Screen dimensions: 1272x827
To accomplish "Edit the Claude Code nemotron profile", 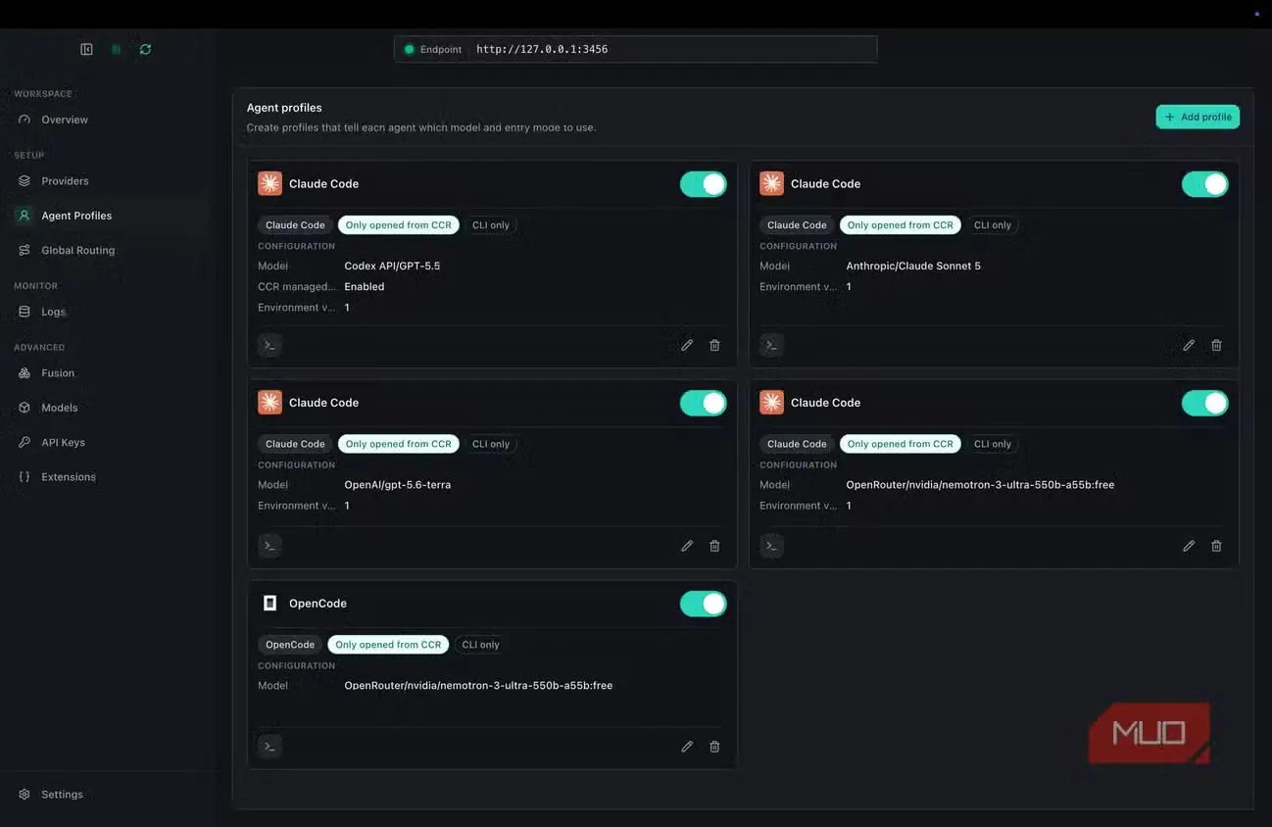I will [1189, 546].
